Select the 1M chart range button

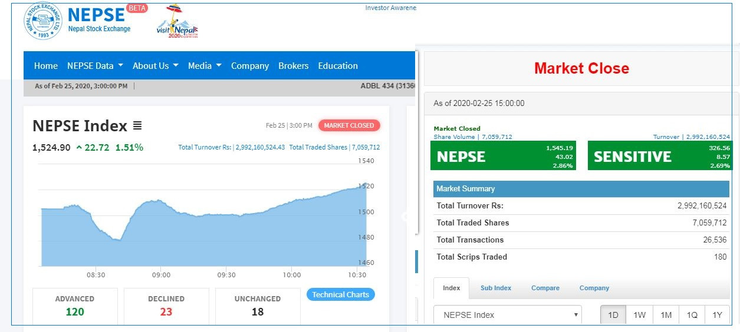(666, 315)
